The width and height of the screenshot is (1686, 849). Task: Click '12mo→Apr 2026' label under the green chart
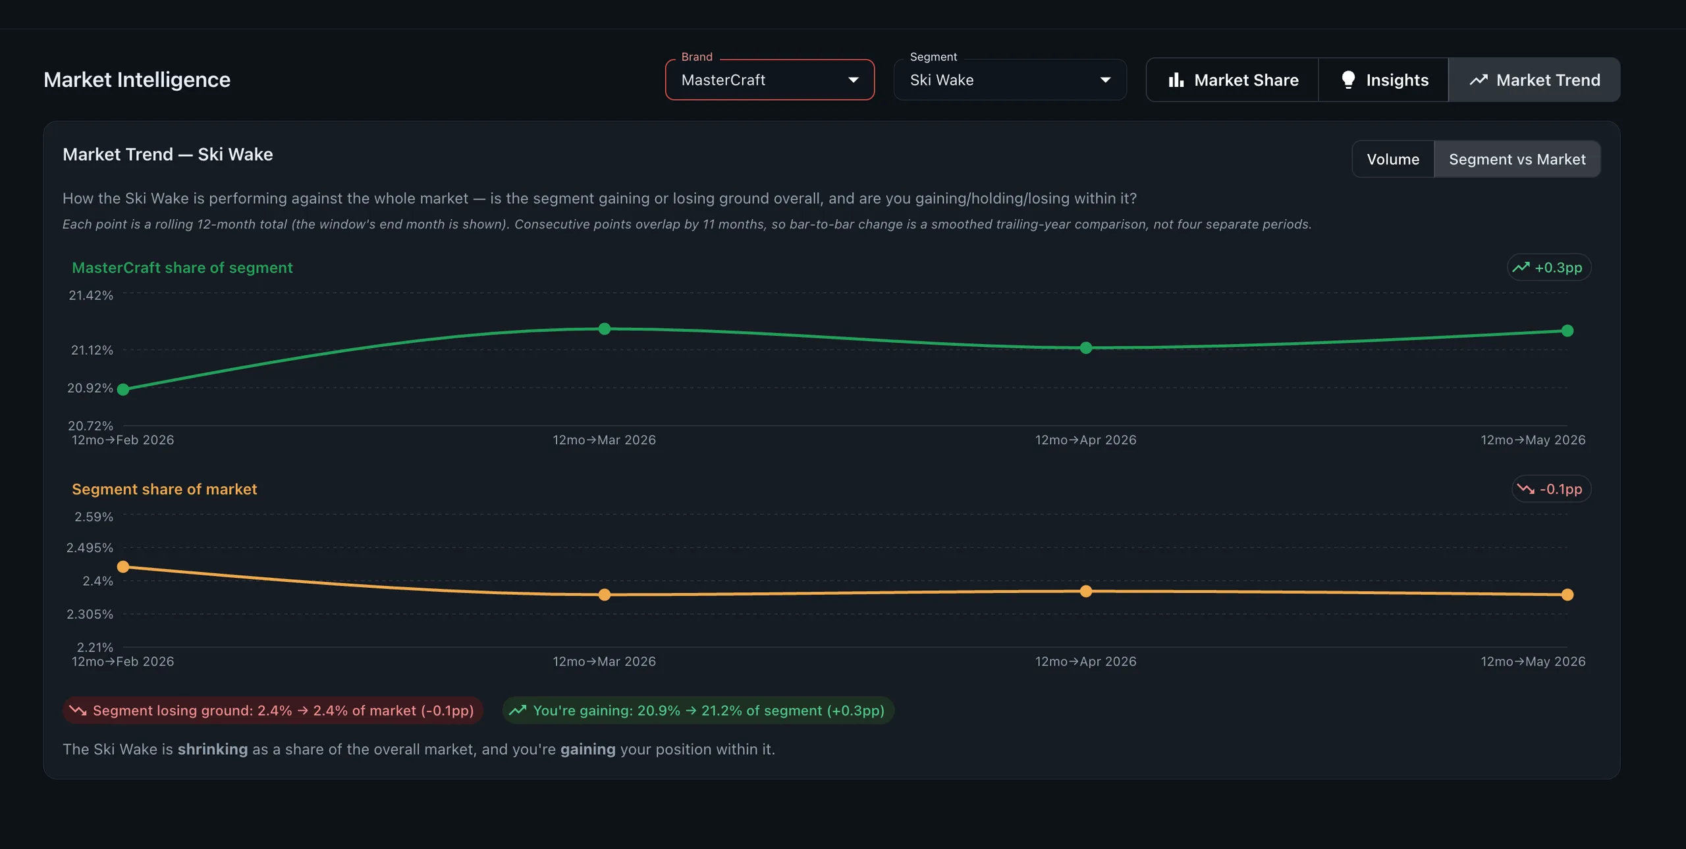pos(1086,440)
